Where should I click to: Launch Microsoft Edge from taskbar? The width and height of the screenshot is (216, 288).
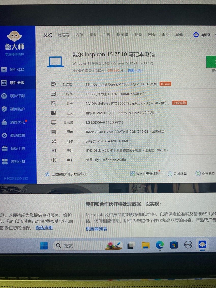160,245
